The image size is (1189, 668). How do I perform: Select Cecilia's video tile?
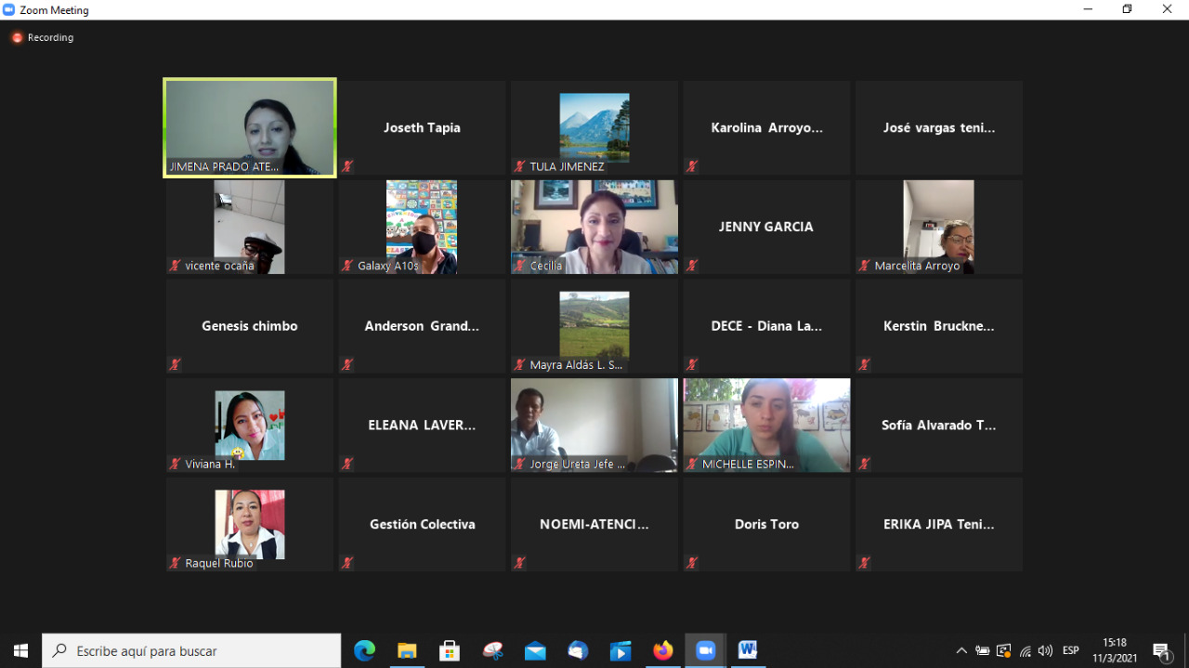coord(594,227)
